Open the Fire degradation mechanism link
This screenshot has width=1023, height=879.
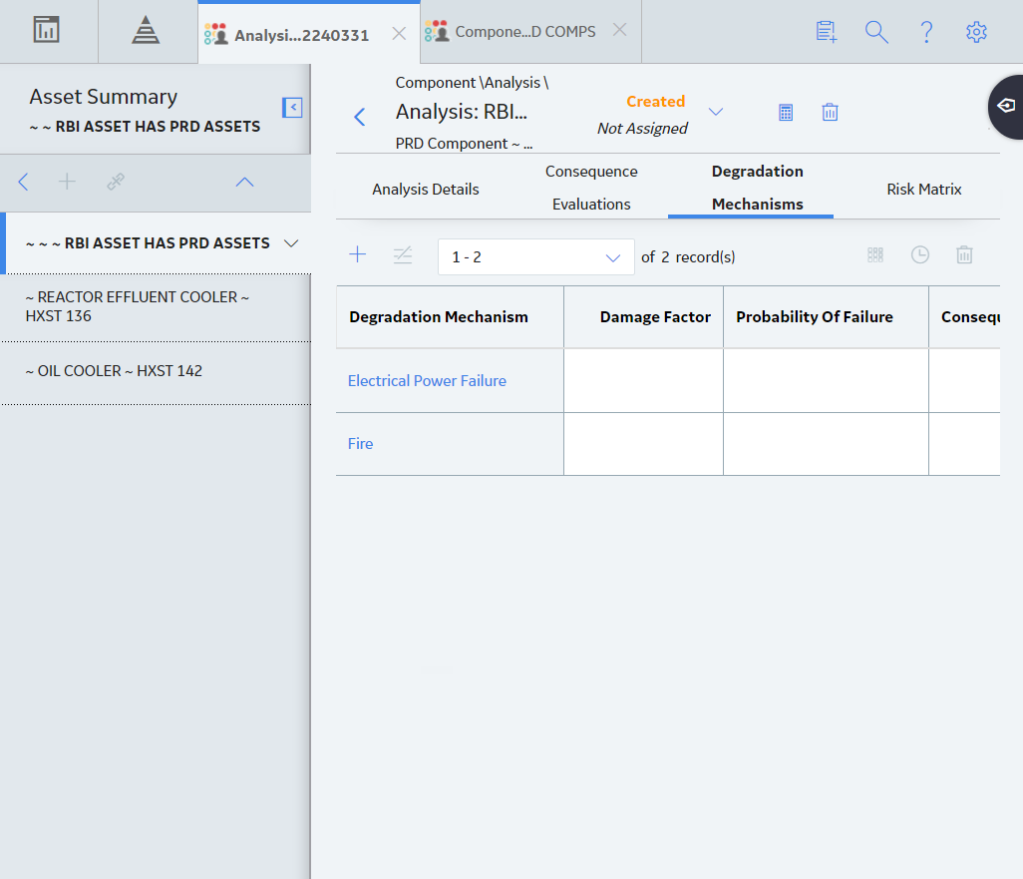click(x=360, y=443)
